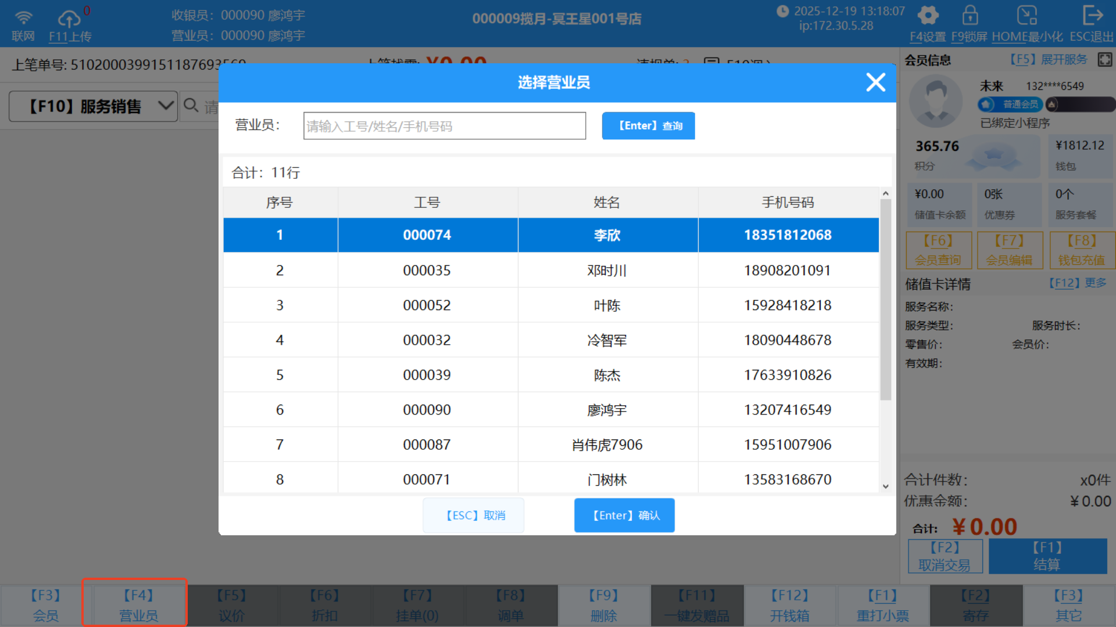Click F3 member bottom button
This screenshot has width=1116, height=627.
(45, 606)
